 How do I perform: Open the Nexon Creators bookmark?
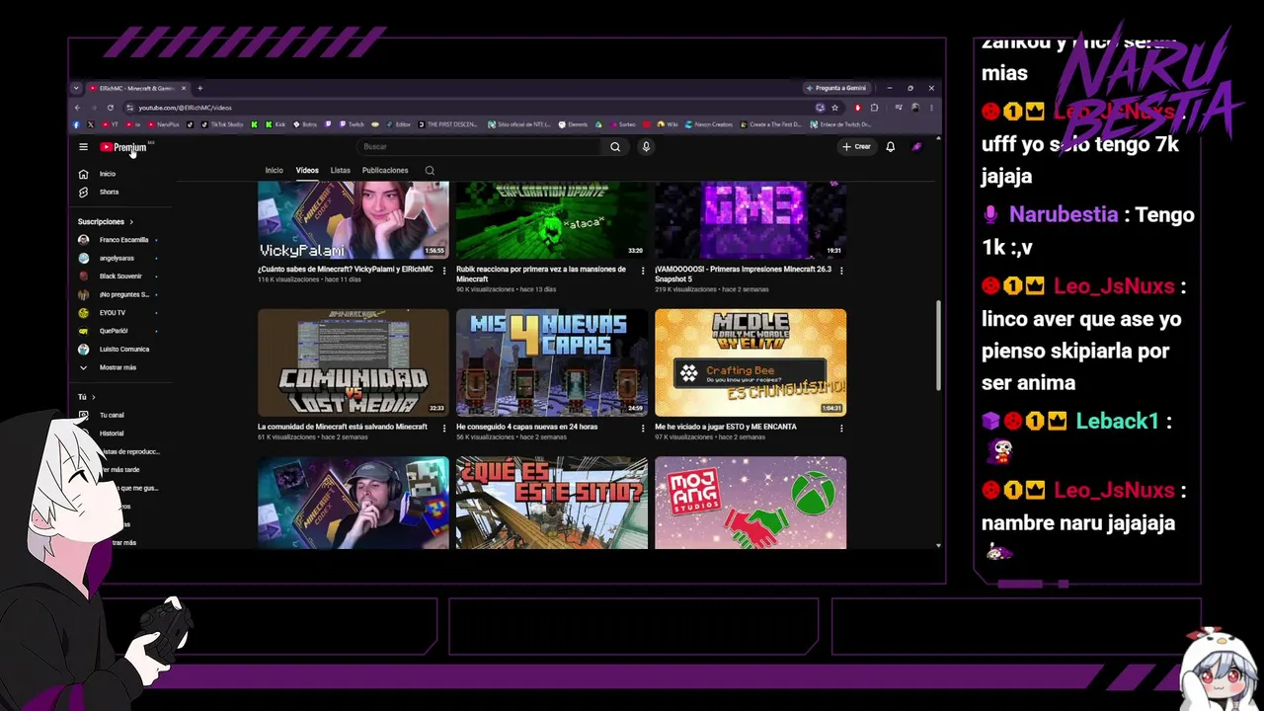[x=708, y=124]
